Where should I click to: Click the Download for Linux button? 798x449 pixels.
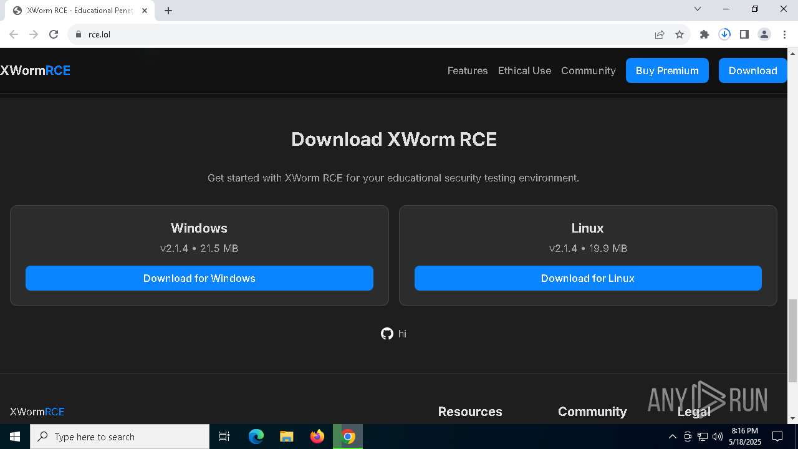coord(588,278)
